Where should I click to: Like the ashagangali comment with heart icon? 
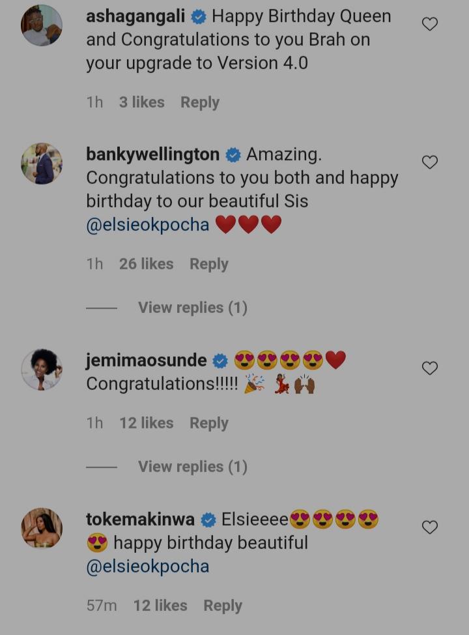click(429, 24)
